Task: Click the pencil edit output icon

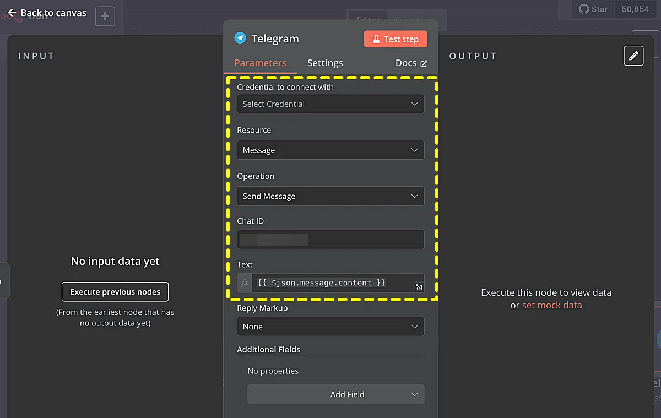Action: click(633, 56)
